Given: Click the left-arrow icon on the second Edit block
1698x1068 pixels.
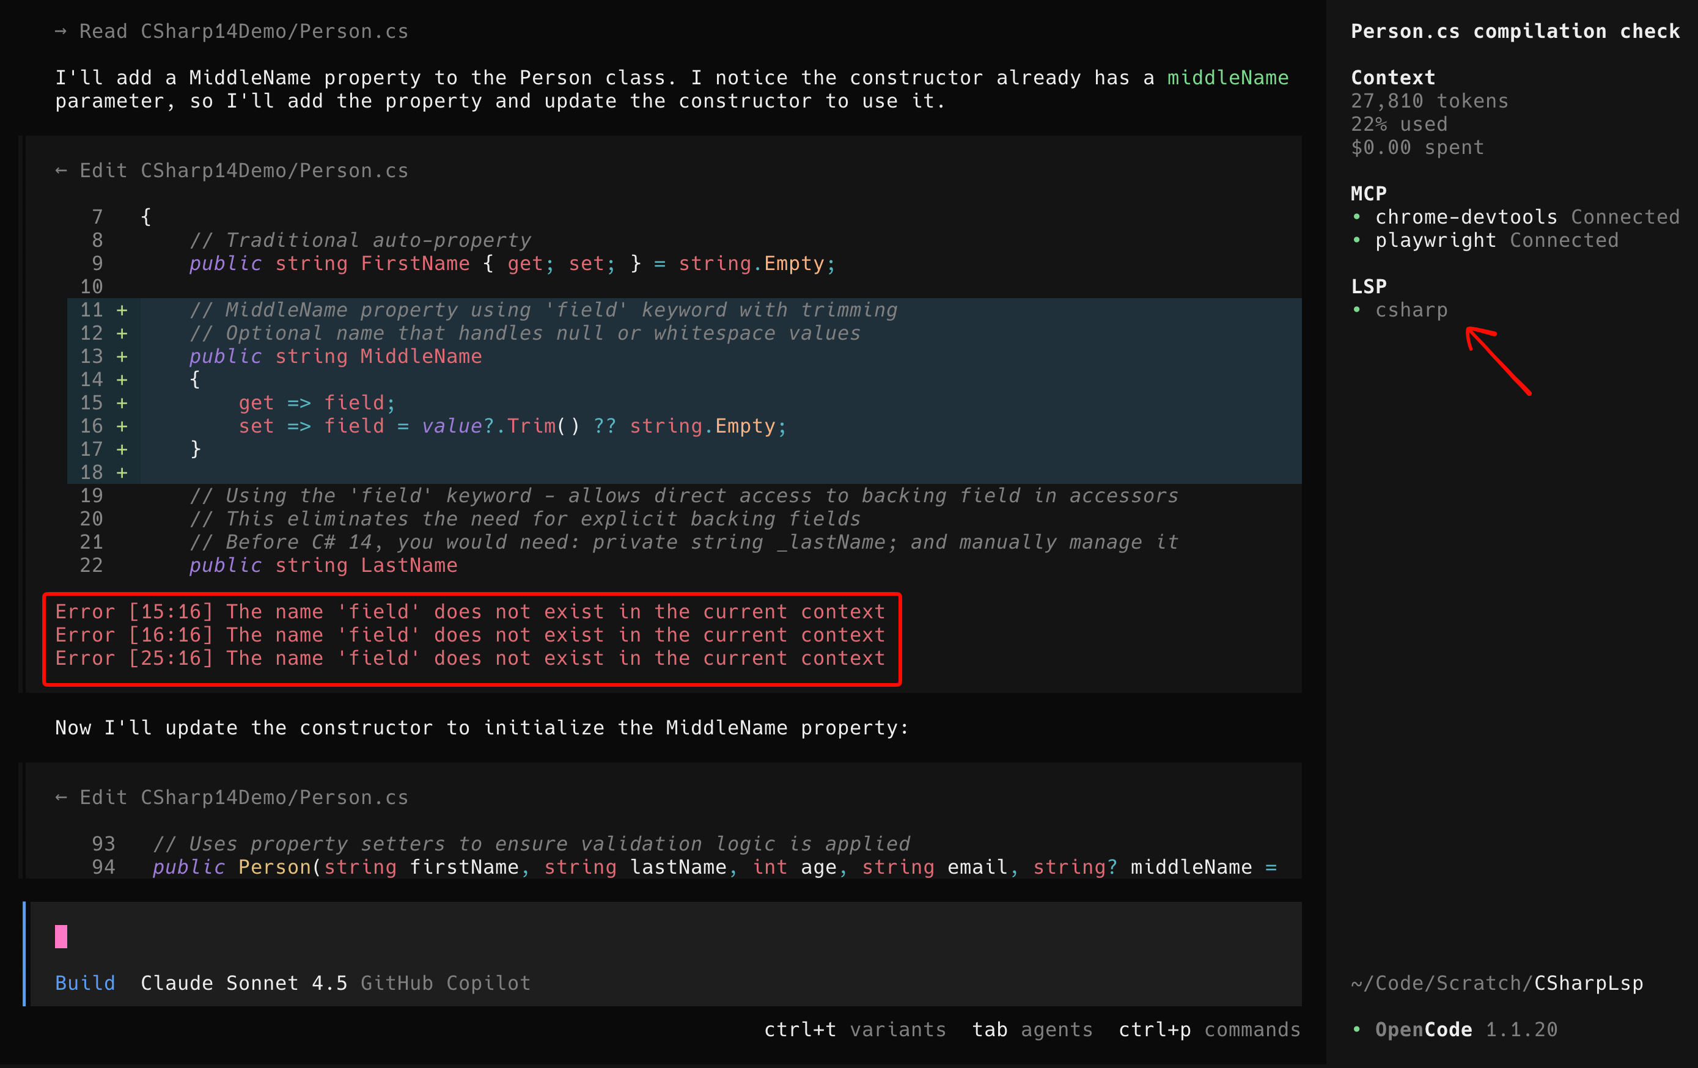Looking at the screenshot, I should (61, 797).
